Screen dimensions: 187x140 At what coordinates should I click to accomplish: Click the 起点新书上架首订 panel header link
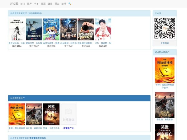[x=26, y=13]
